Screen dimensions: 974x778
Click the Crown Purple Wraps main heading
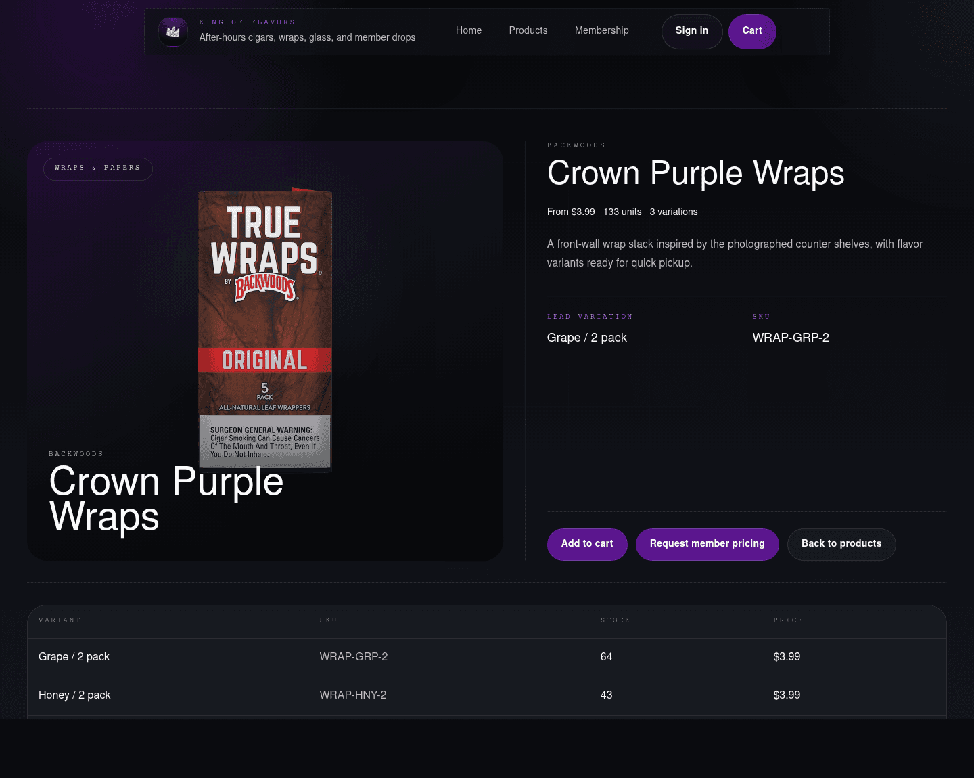[x=696, y=173]
